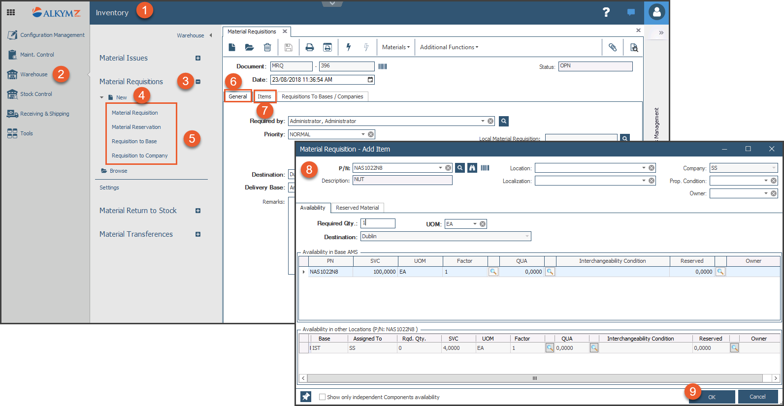The height and width of the screenshot is (406, 784).
Task: Open the Owner dropdown
Action: (766, 193)
